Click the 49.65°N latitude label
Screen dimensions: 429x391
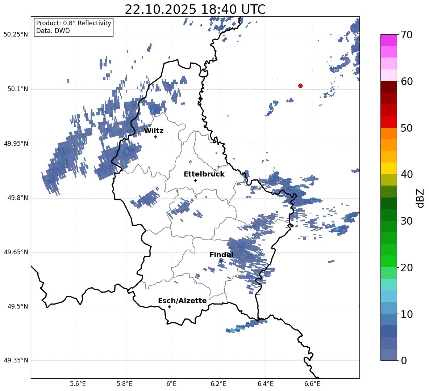16,252
